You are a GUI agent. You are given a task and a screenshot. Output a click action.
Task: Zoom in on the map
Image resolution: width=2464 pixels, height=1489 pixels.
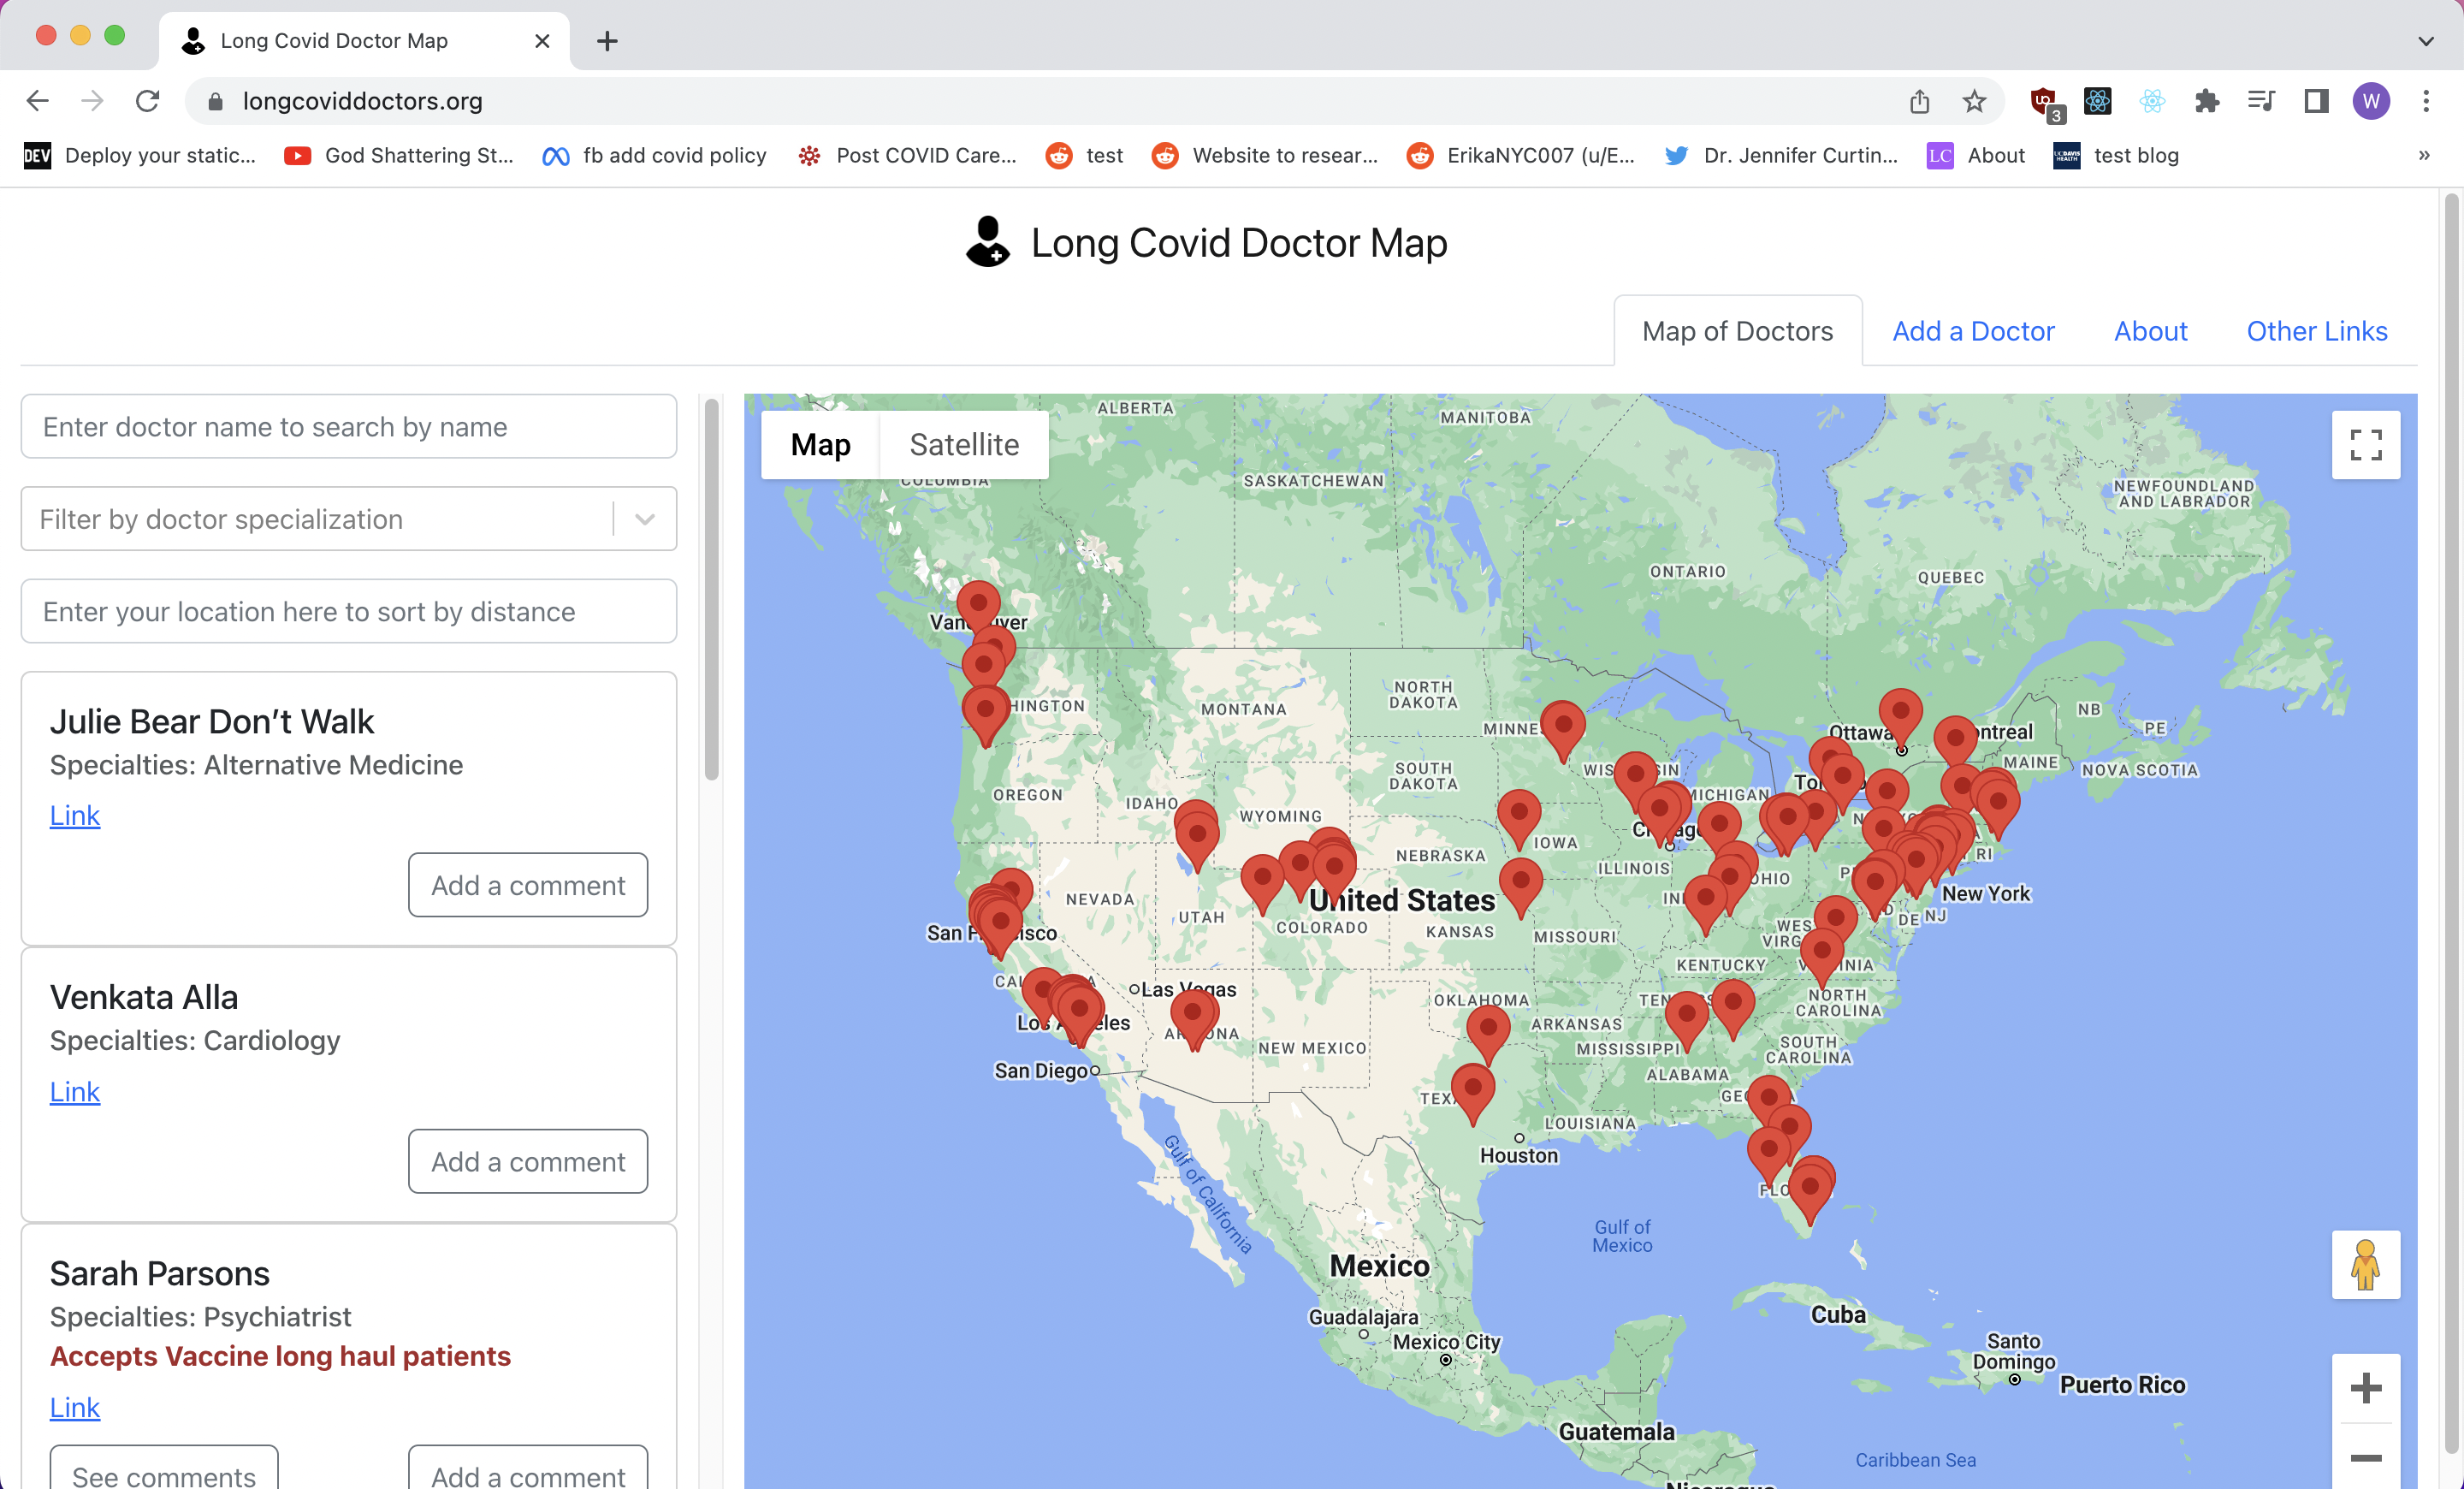coord(2365,1388)
